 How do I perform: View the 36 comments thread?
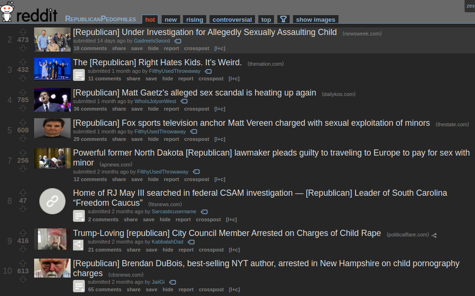point(90,109)
